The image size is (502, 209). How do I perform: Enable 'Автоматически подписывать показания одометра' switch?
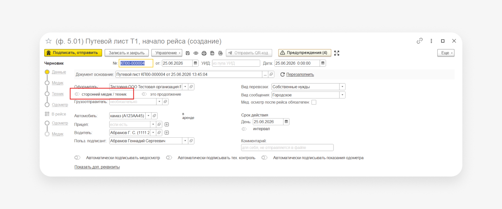pos(264,158)
